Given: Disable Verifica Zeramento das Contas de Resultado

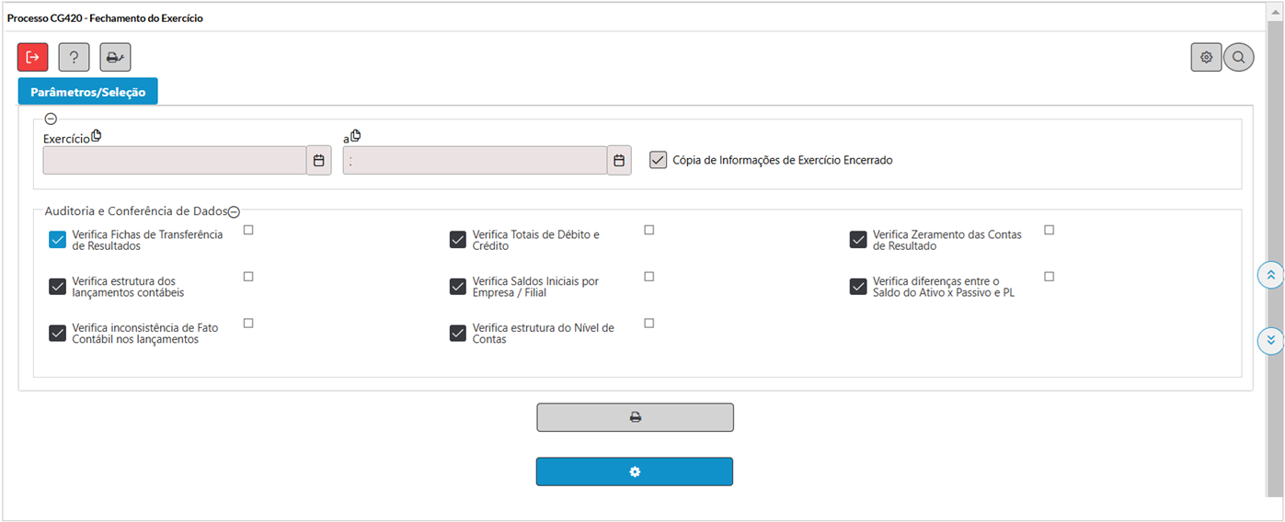Looking at the screenshot, I should click(x=858, y=240).
